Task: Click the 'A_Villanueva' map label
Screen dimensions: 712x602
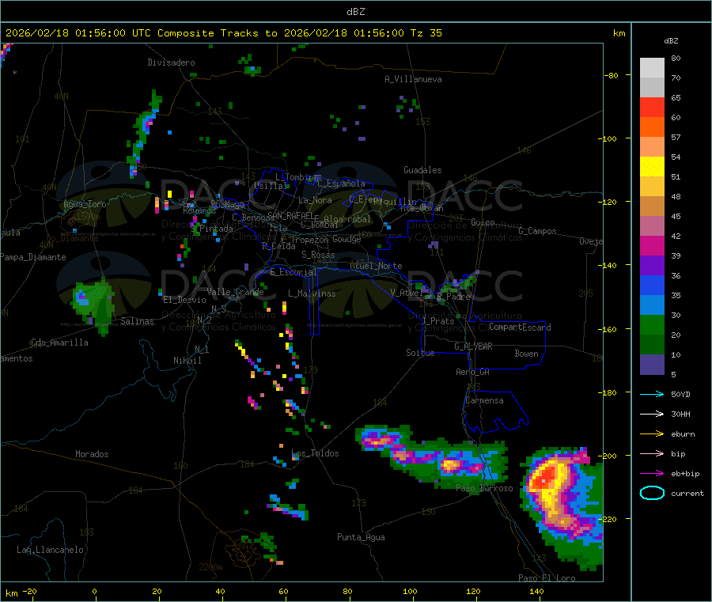Action: (x=413, y=79)
